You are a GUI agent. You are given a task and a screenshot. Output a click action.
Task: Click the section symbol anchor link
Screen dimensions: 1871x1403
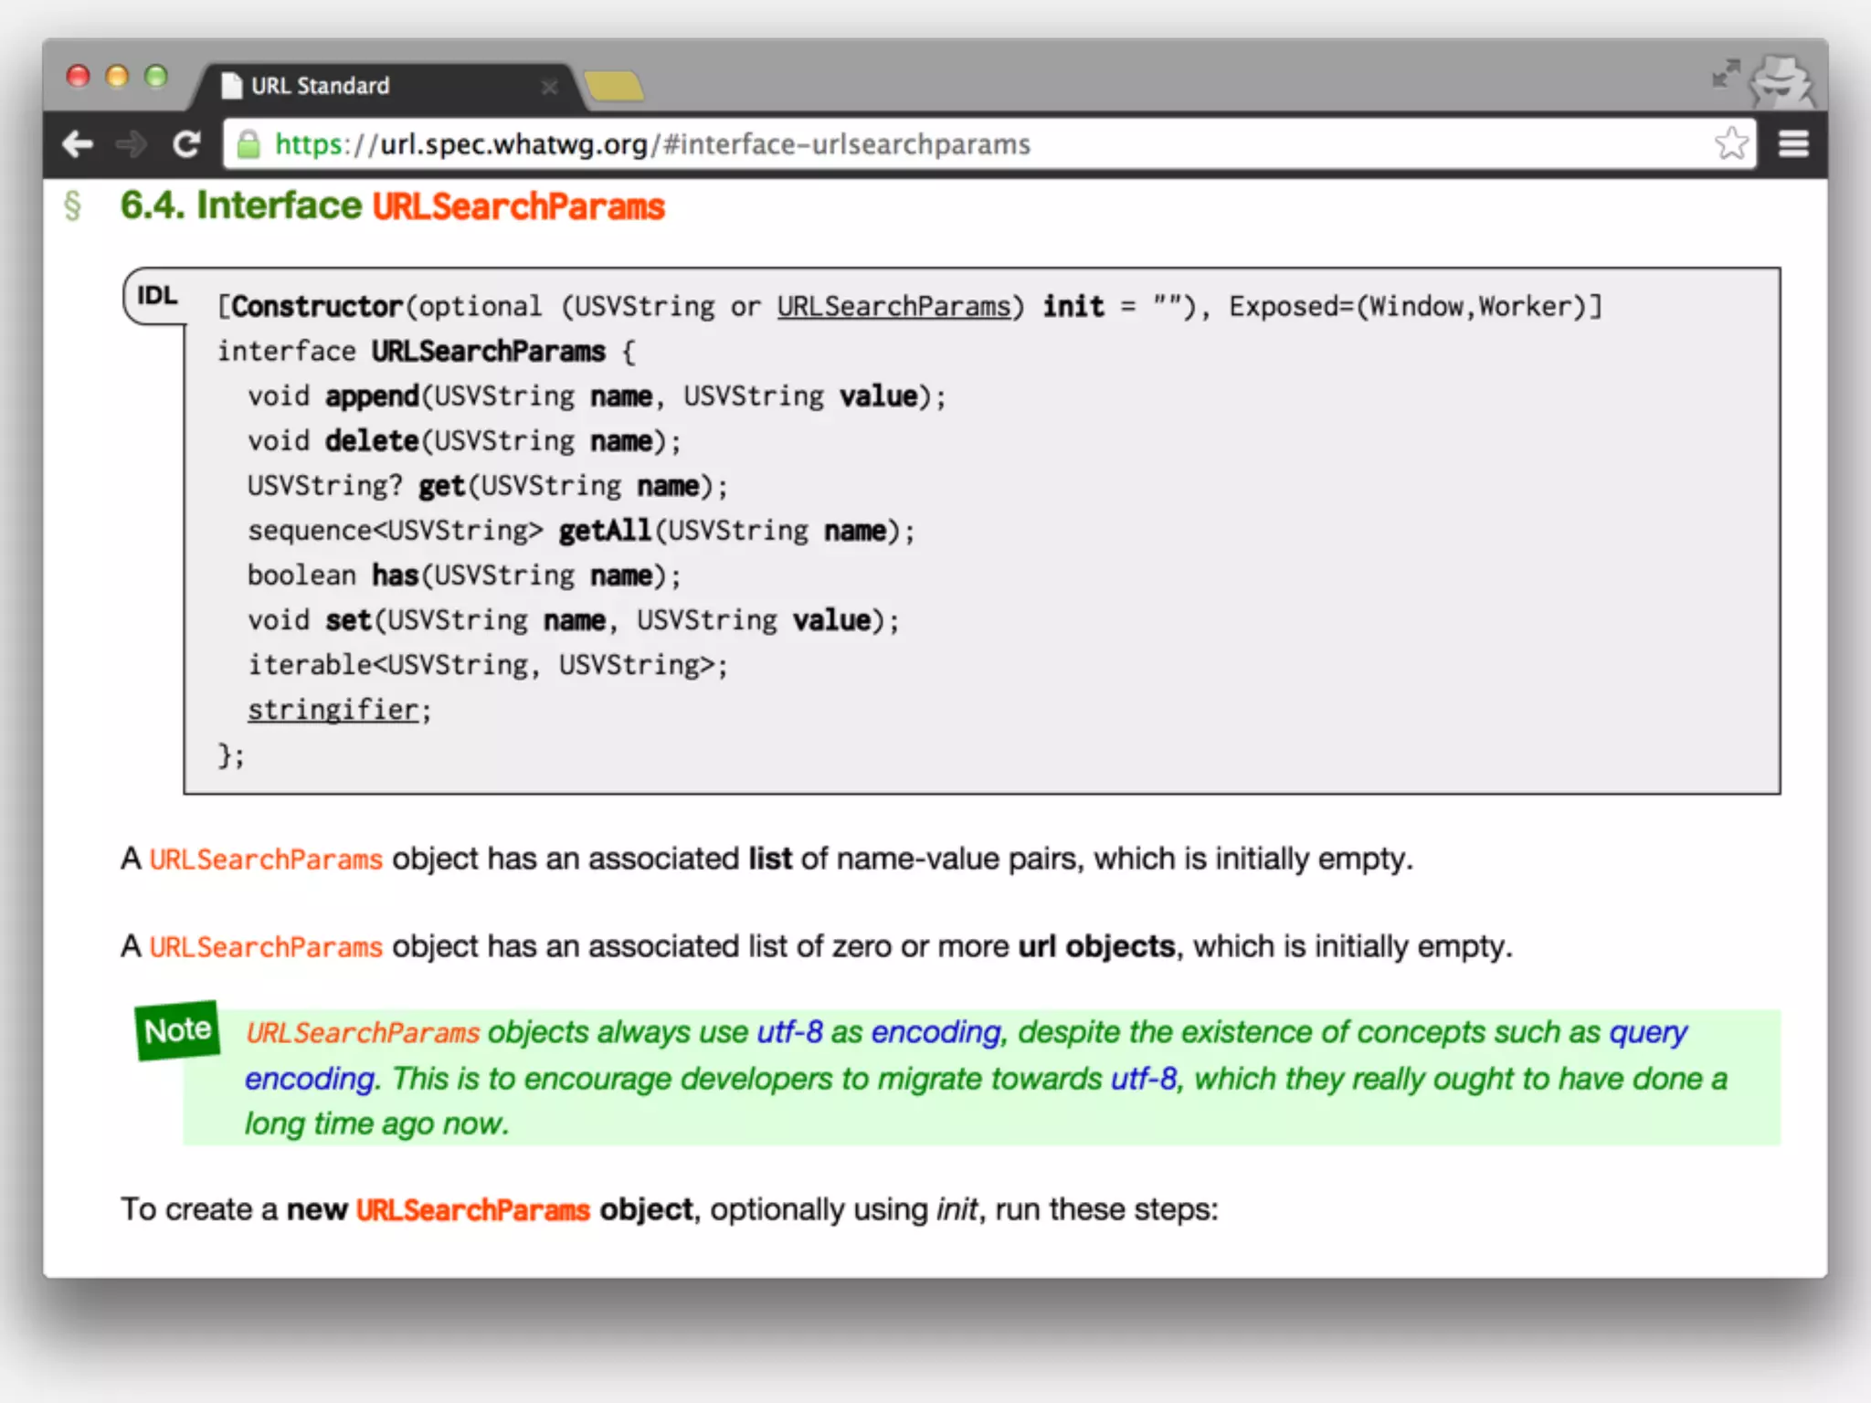(73, 206)
